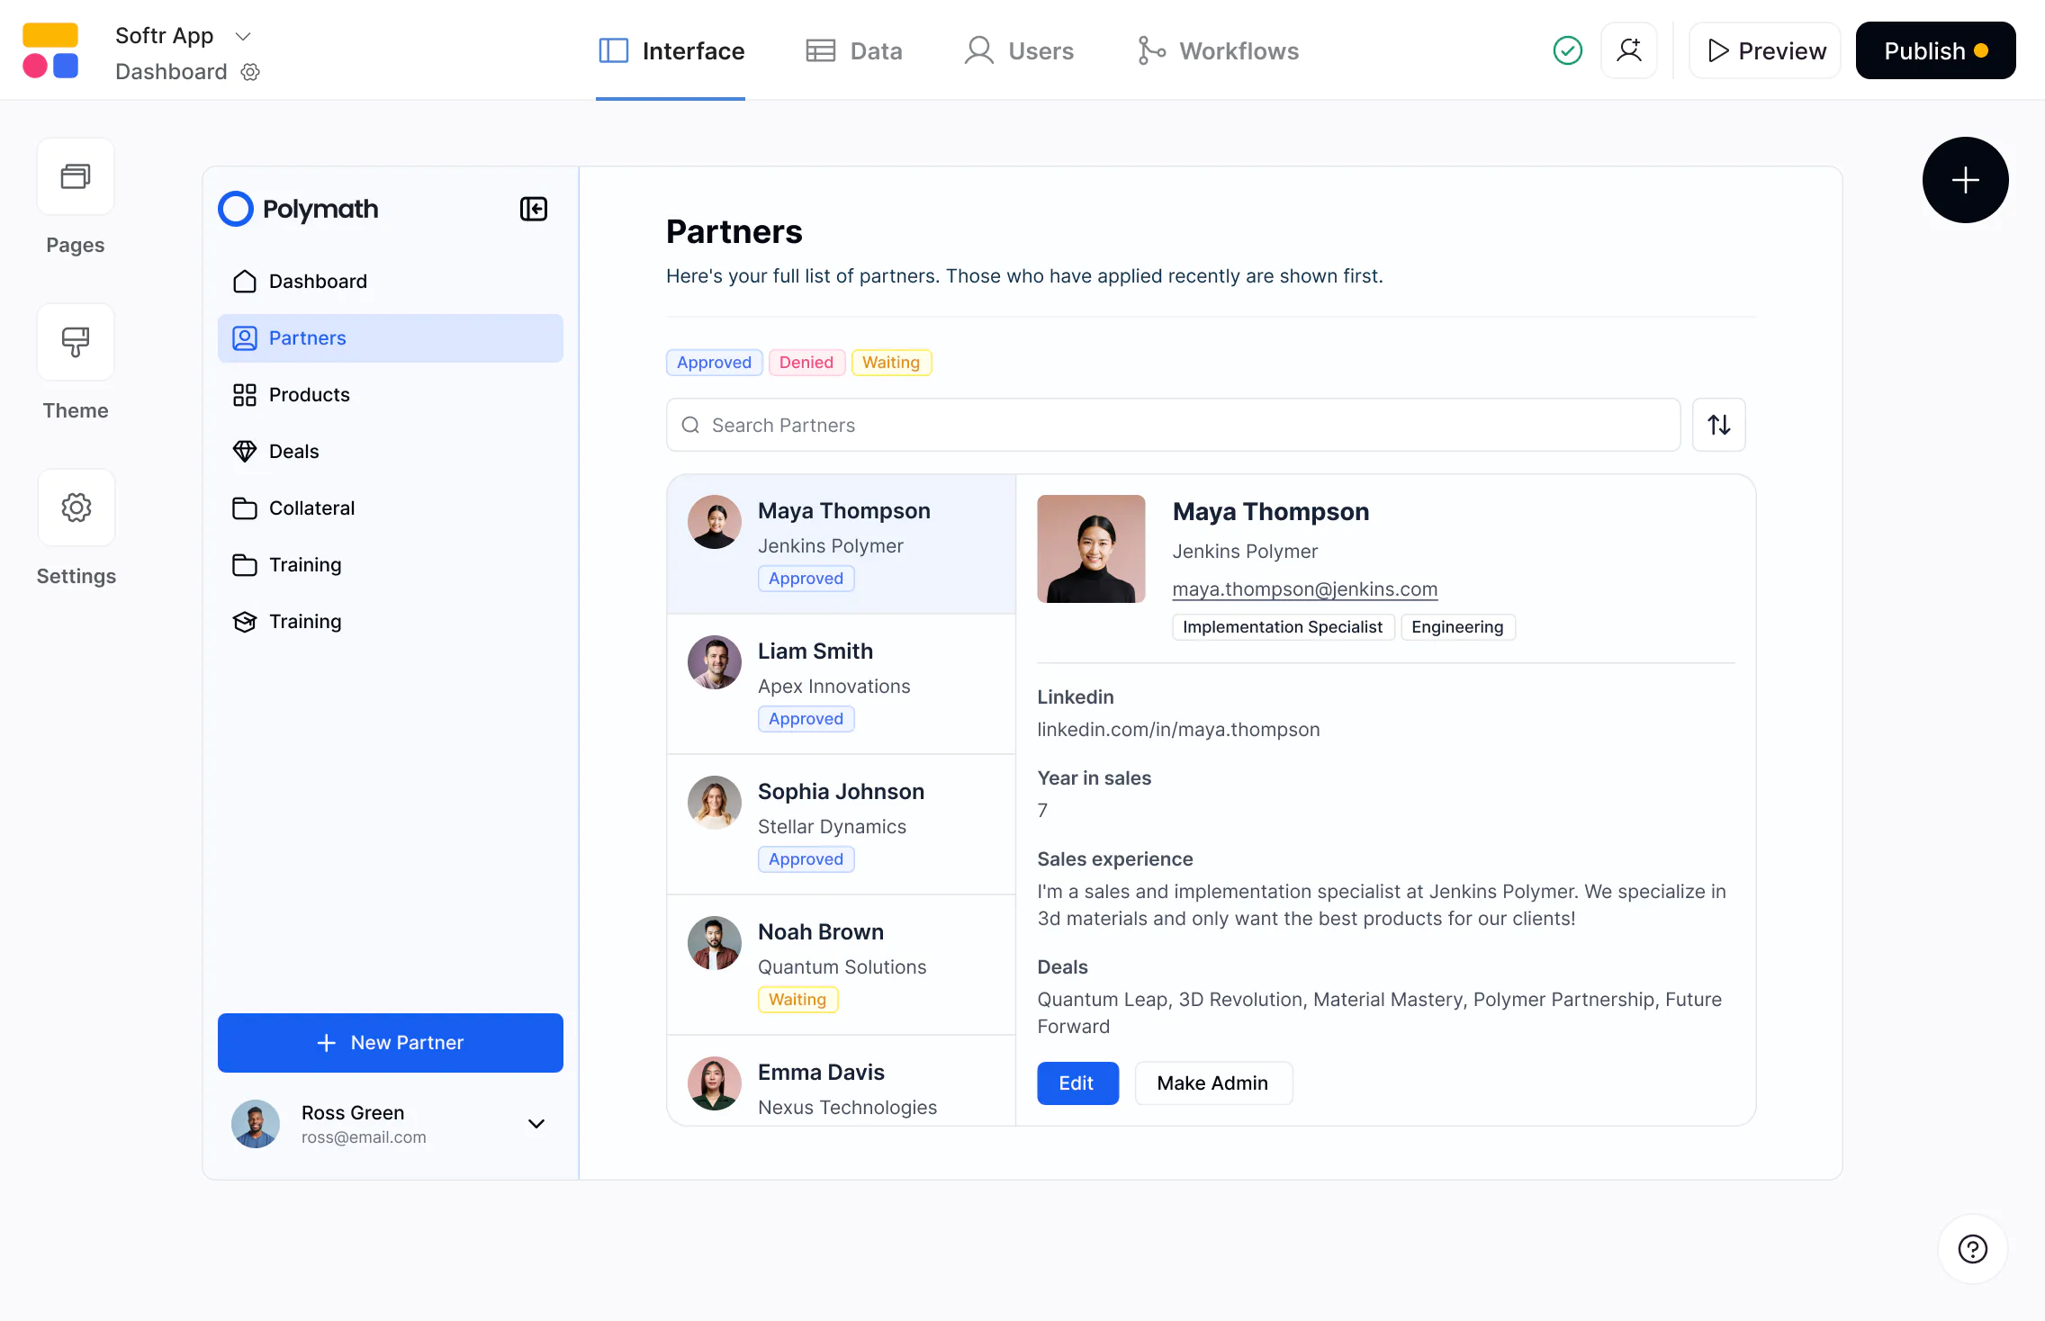The height and width of the screenshot is (1321, 2045).
Task: Click the Dashboard settings gear icon
Action: click(249, 72)
